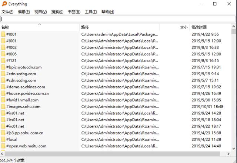Open the 视图(V) menu

point(40,12)
